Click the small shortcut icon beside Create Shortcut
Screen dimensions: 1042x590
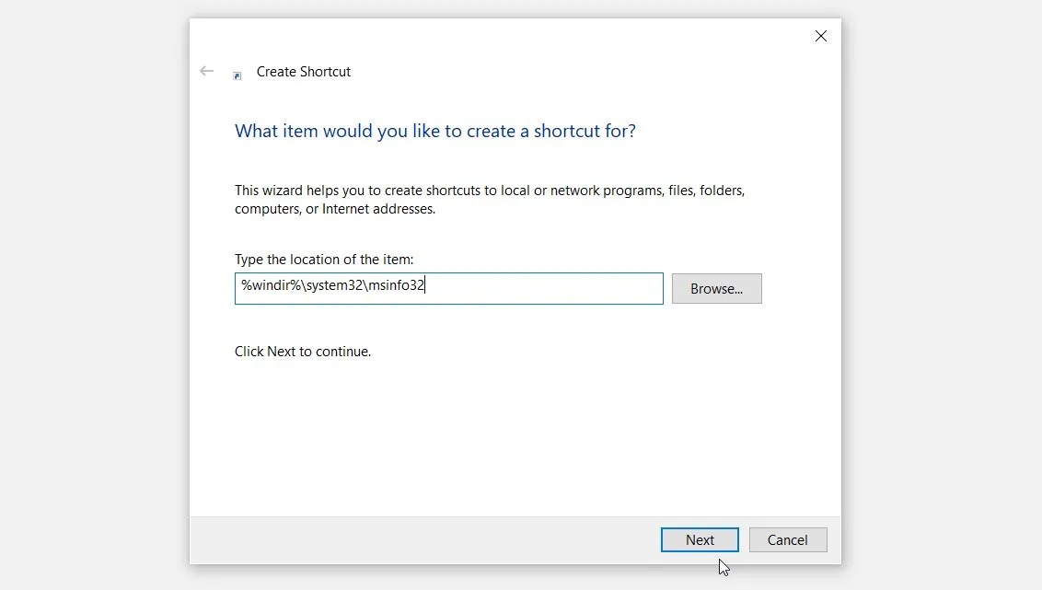[237, 75]
